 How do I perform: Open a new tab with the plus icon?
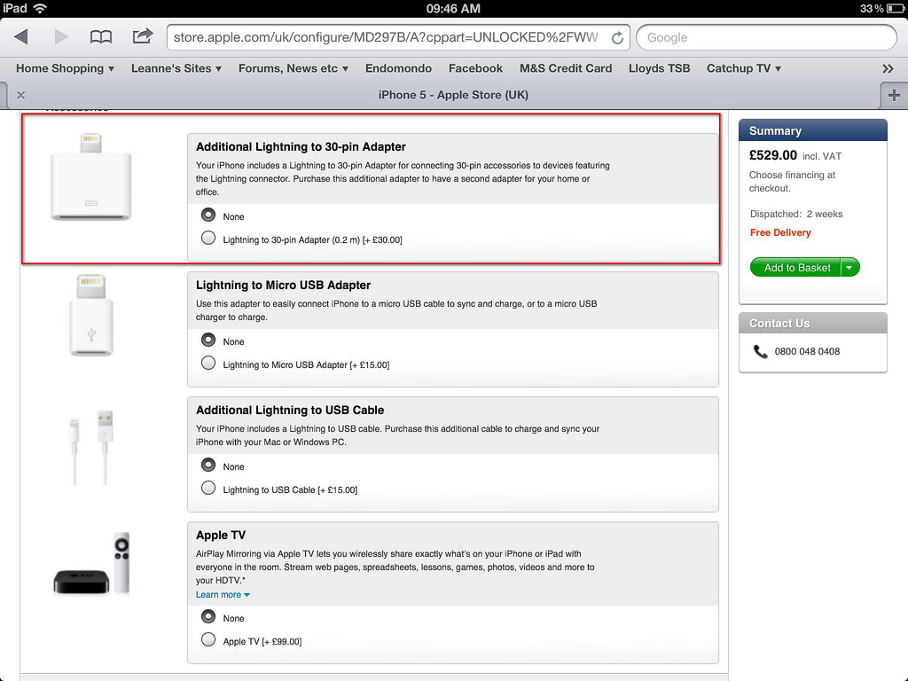pyautogui.click(x=894, y=95)
